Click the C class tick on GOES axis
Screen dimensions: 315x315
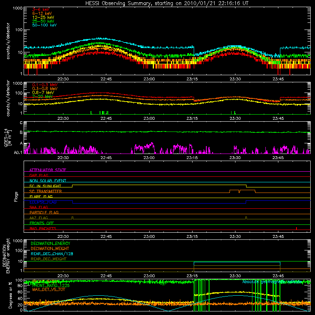click(21, 123)
